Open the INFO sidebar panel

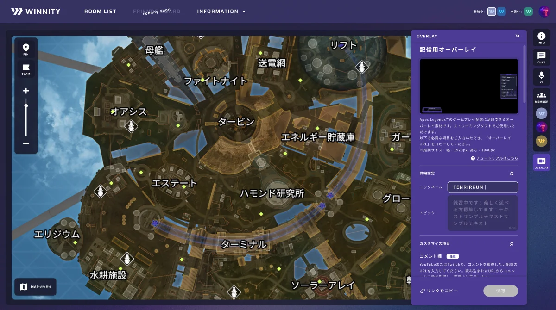(541, 39)
